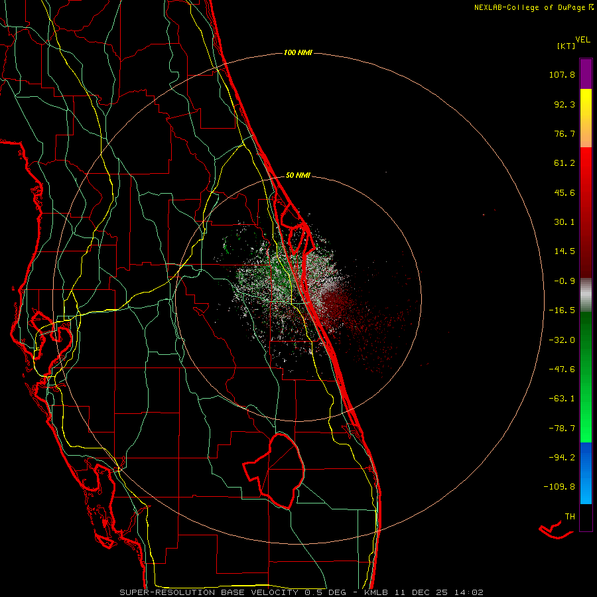Pick the yellow-orange segment of the color bar
The width and height of the screenshot is (597, 597).
tap(586, 118)
